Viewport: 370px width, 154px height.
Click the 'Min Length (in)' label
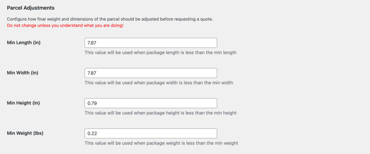tap(23, 43)
